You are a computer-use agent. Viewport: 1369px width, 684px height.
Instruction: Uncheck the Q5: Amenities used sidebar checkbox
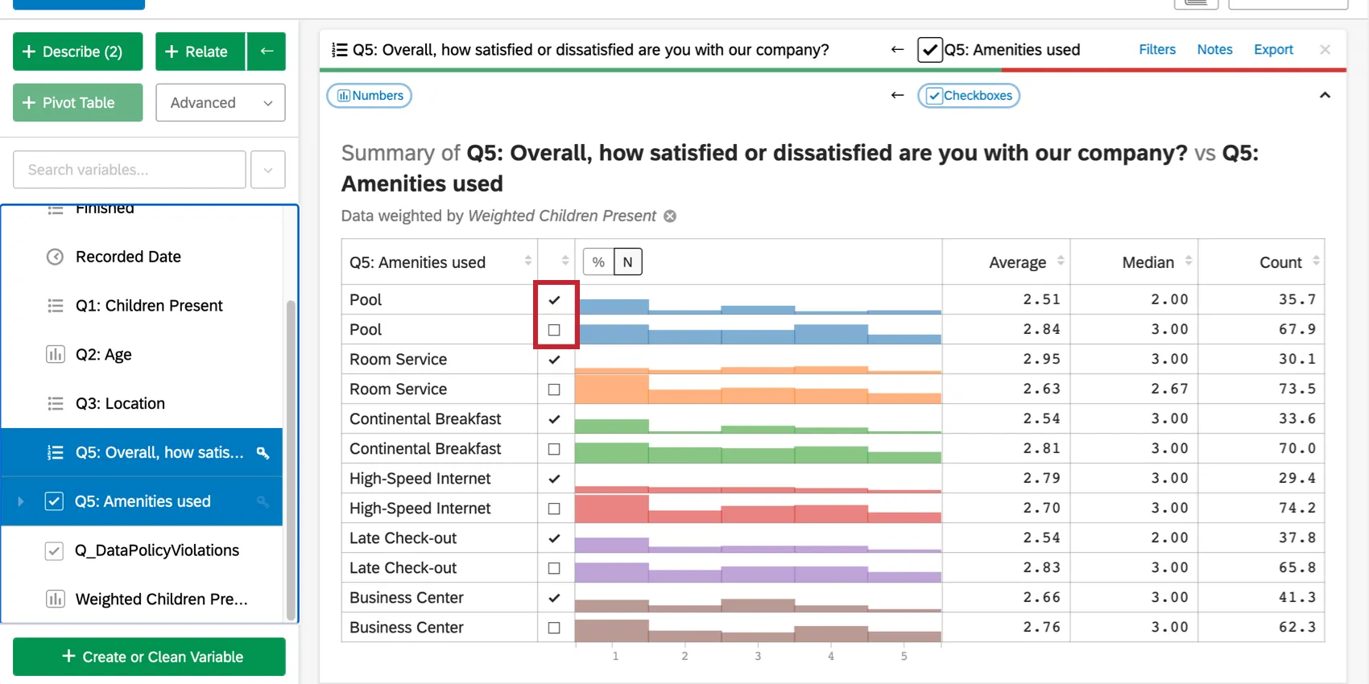[x=54, y=501]
